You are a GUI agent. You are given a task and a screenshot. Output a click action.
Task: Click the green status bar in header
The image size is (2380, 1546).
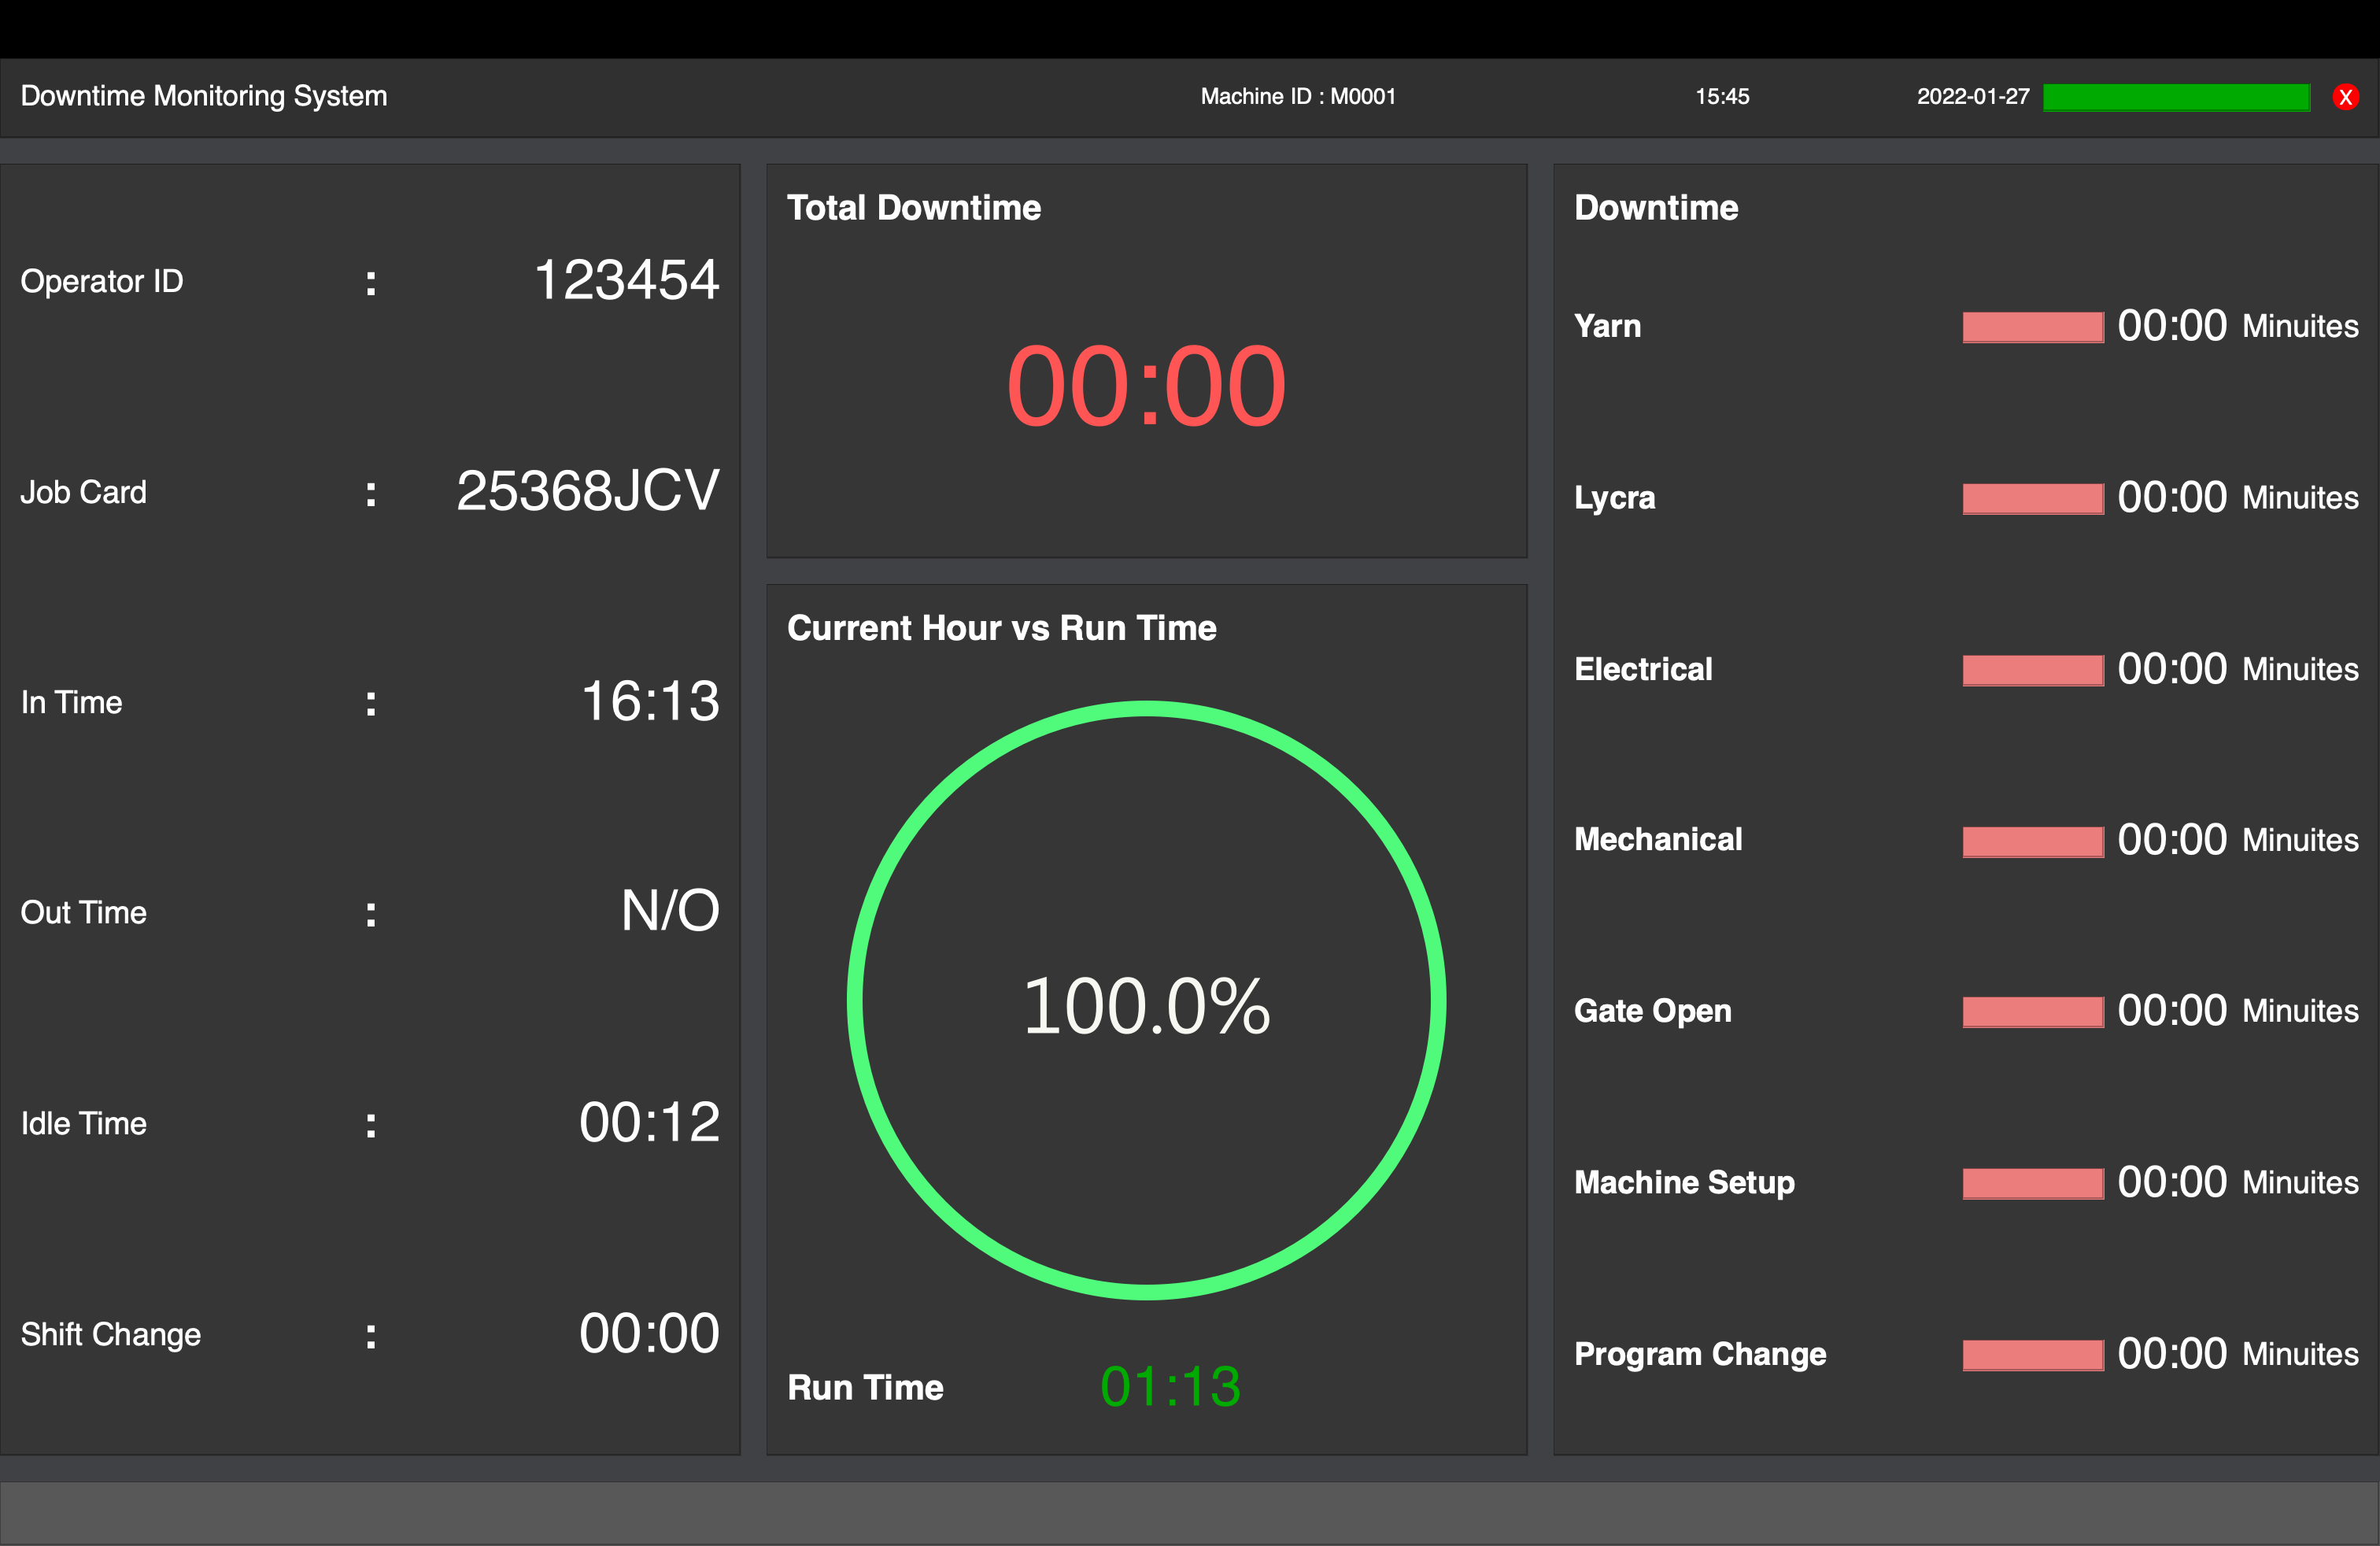[x=2176, y=97]
